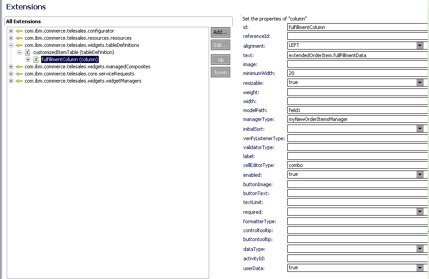
Task: Click the Down button
Action: (x=220, y=72)
